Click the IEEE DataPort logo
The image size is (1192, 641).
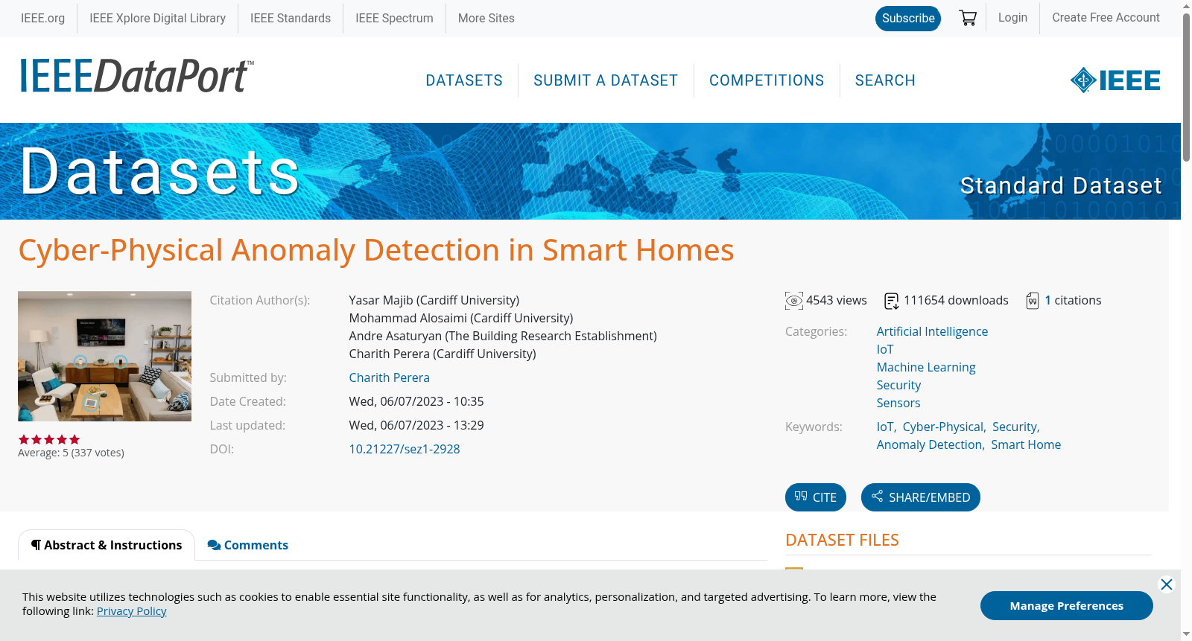pyautogui.click(x=136, y=76)
